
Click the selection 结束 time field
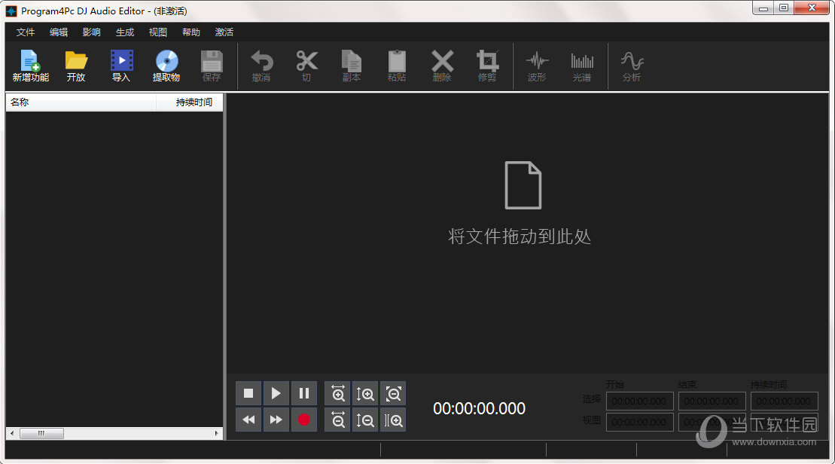[712, 401]
